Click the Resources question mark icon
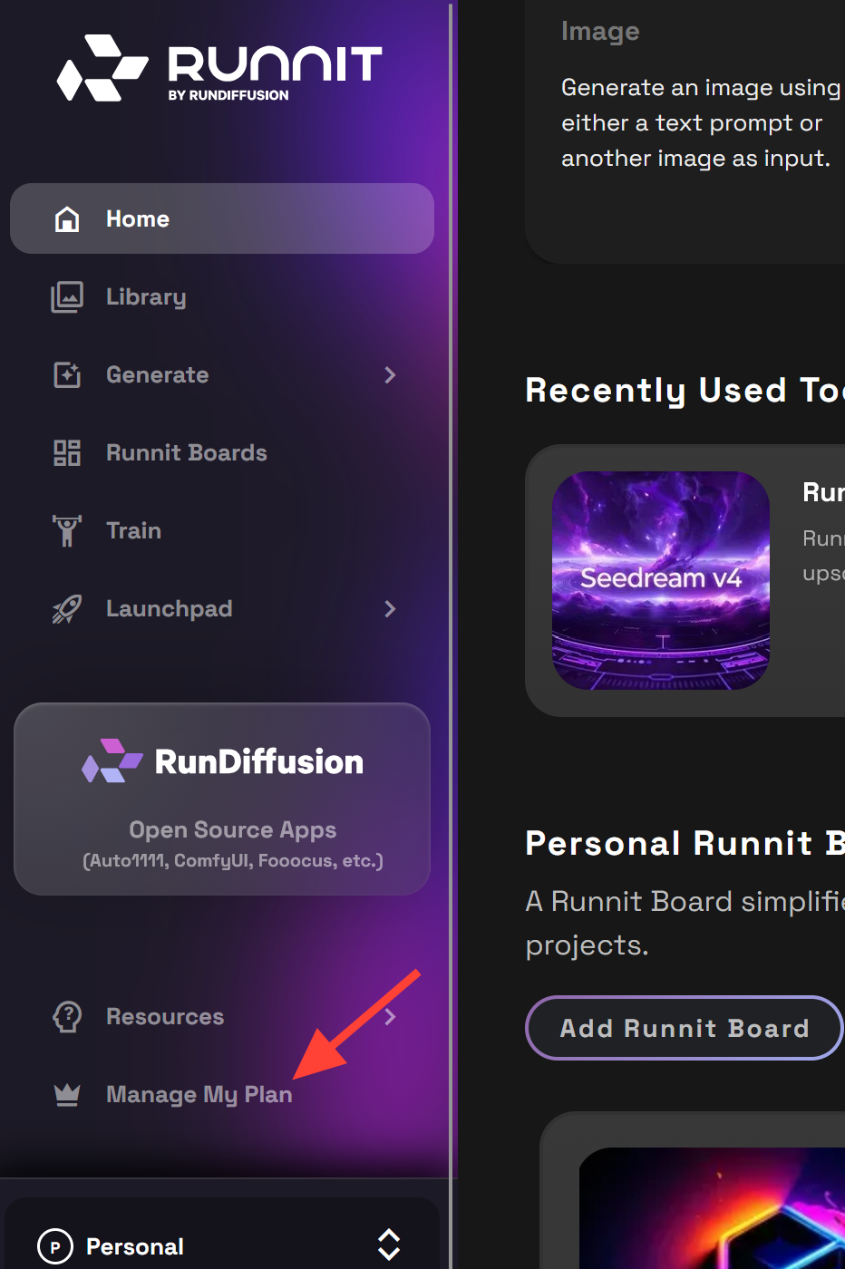Viewport: 845px width, 1269px height. [67, 1017]
